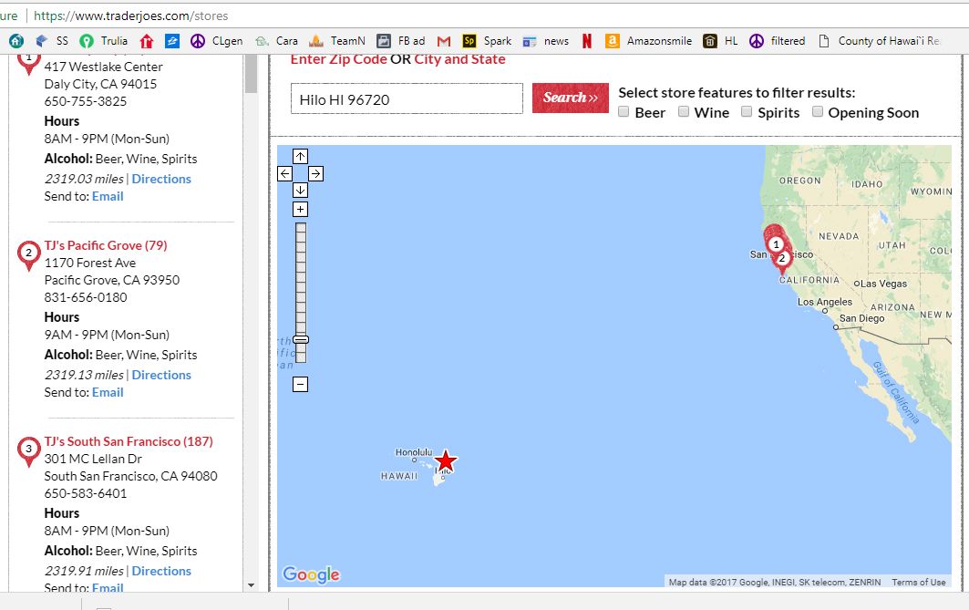Open the Trulia bookmark
The image size is (969, 610).
pyautogui.click(x=104, y=41)
